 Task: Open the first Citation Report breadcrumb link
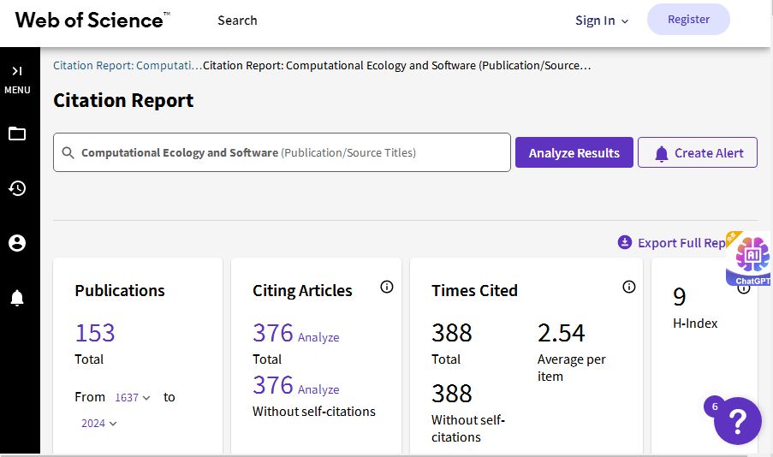coord(128,66)
